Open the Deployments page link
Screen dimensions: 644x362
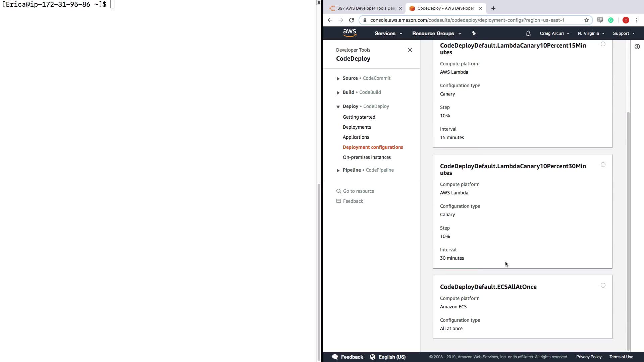pyautogui.click(x=357, y=127)
